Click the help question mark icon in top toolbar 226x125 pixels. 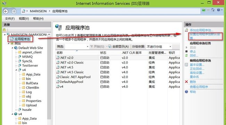(218, 10)
